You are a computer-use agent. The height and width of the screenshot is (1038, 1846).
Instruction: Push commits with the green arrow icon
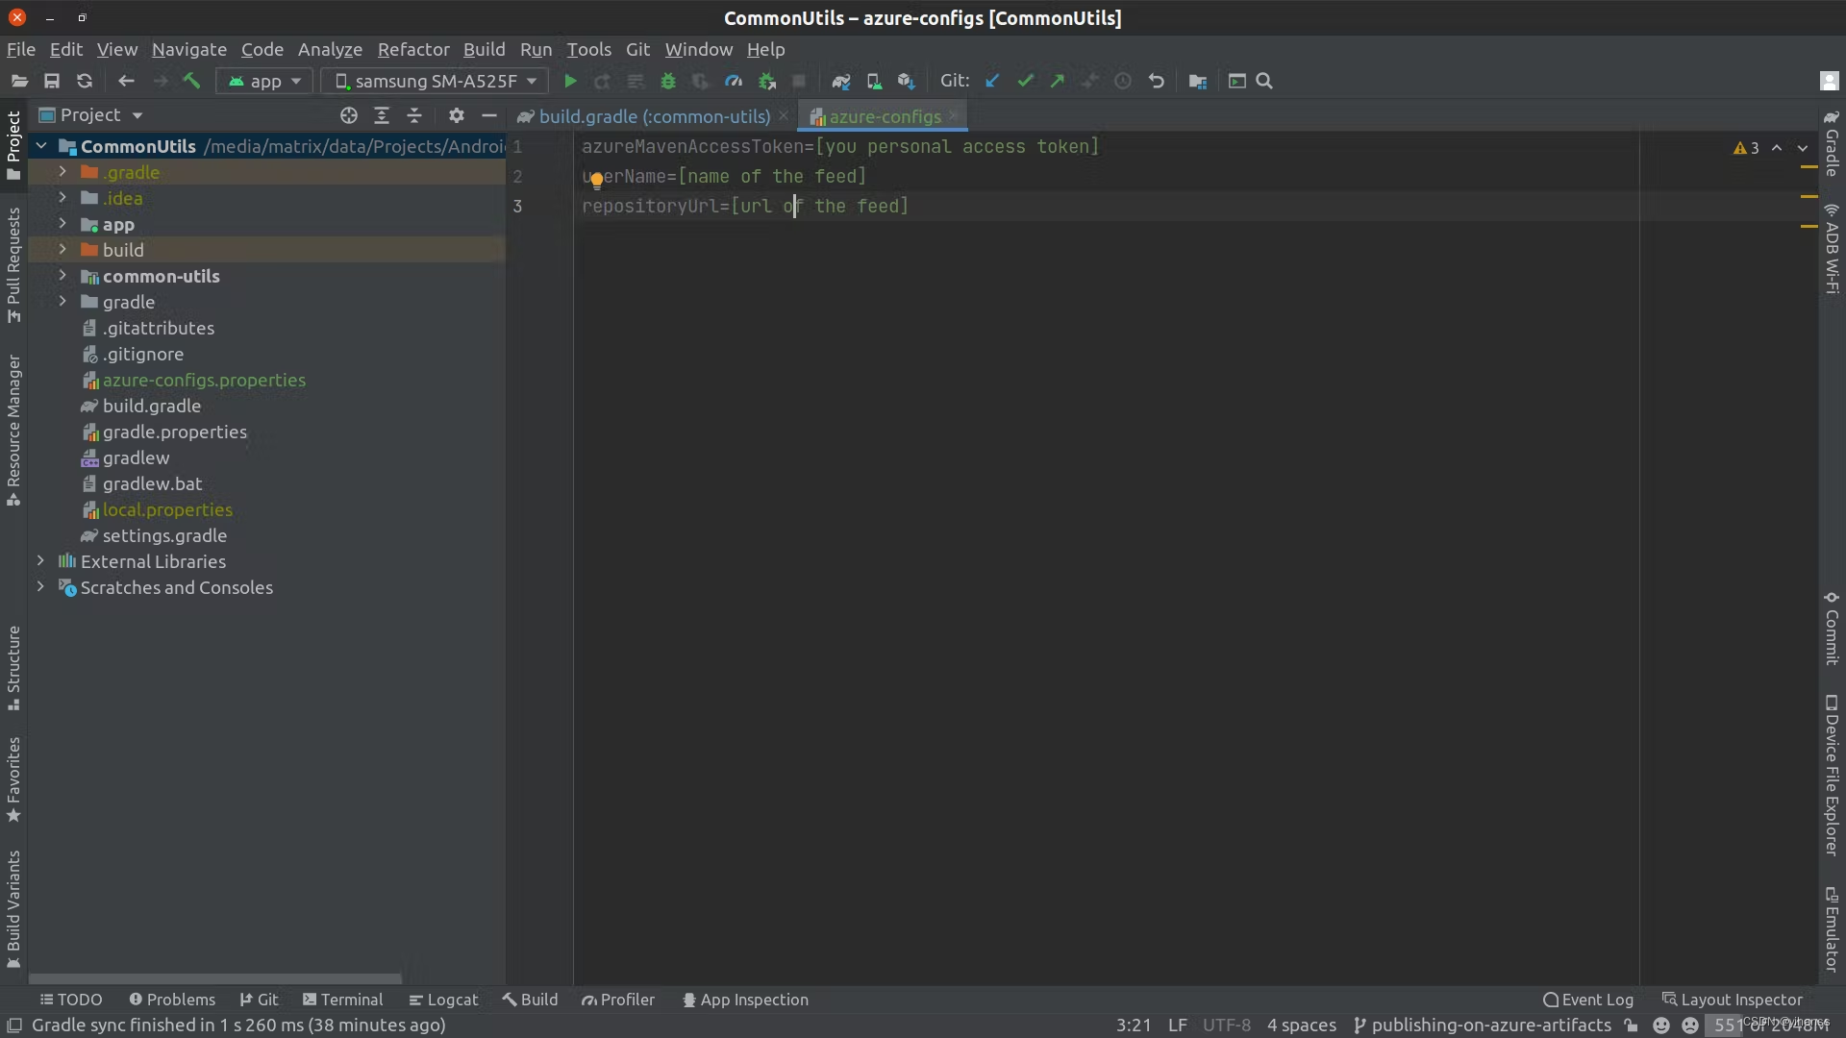point(1057,81)
